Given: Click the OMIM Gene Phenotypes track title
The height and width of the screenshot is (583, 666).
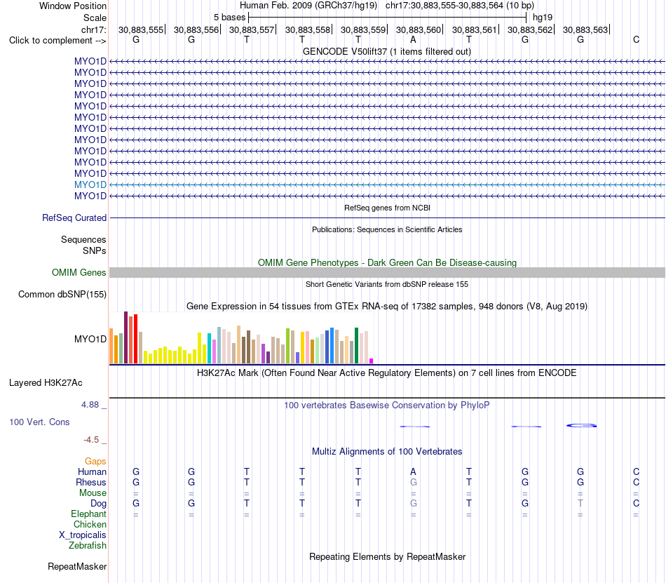Looking at the screenshot, I should [387, 262].
